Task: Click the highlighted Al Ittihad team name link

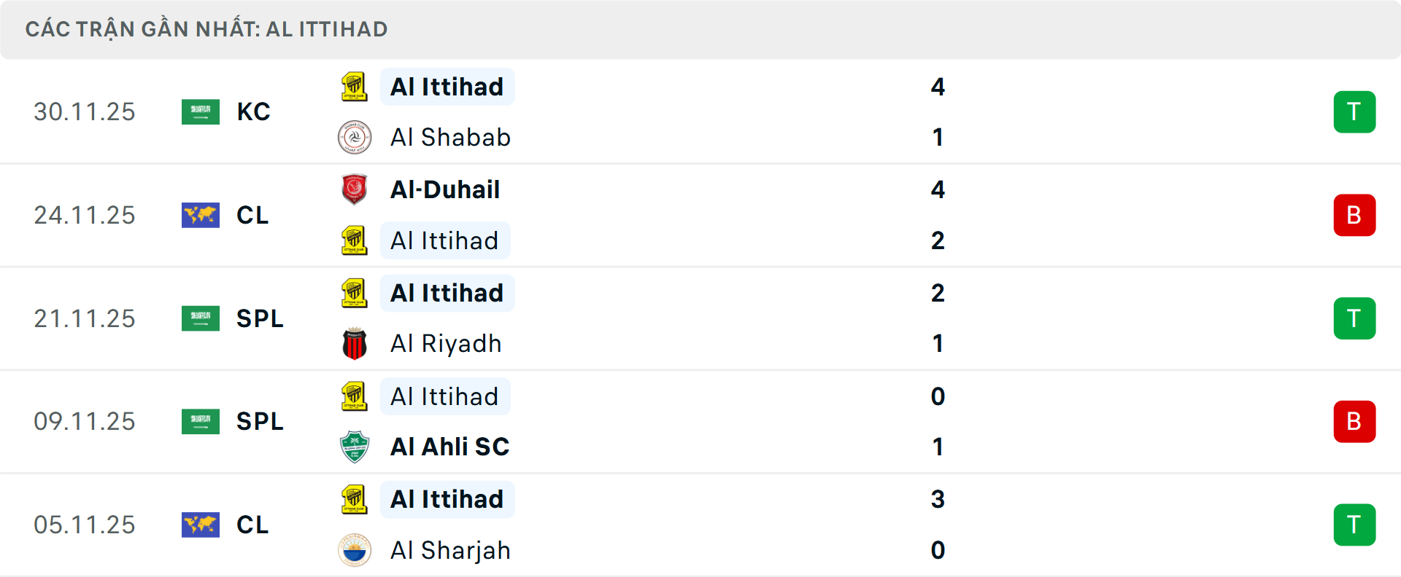Action: pos(447,87)
